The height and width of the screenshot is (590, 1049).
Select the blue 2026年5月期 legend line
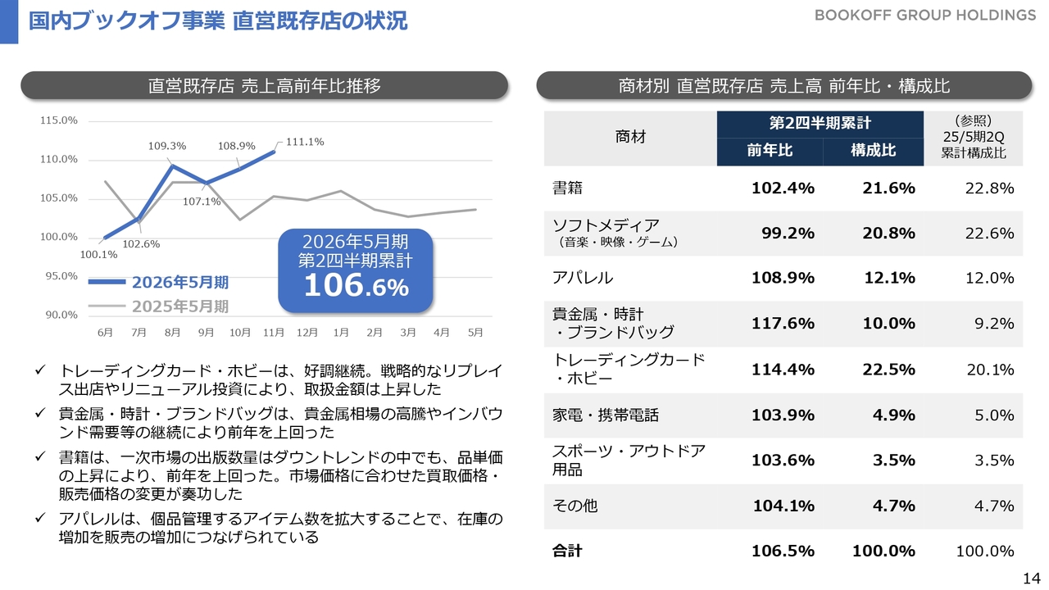pos(107,283)
